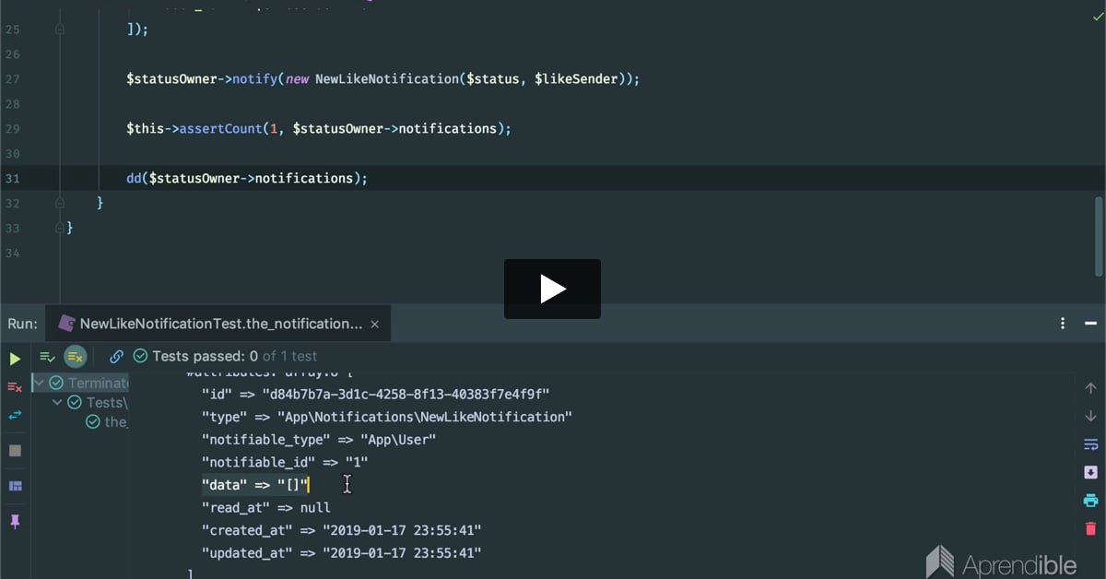
Task: Select the 'the_' test result row
Action: click(x=106, y=421)
